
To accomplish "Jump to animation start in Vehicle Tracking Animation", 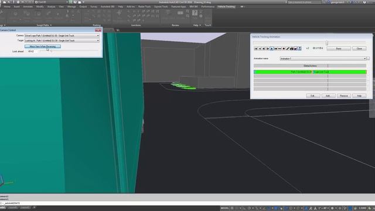I will pos(256,49).
